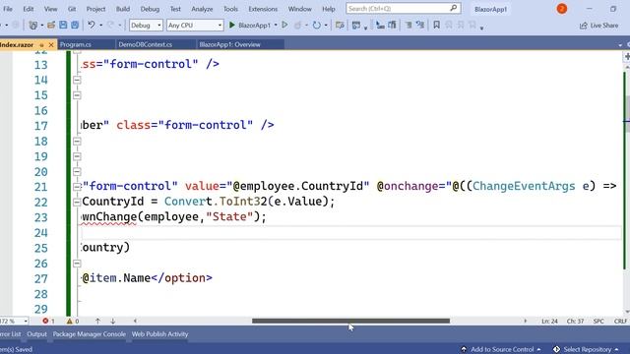Image resolution: width=630 pixels, height=354 pixels.
Task: Click the toolbar icon left of bookmark
Action: [420, 25]
